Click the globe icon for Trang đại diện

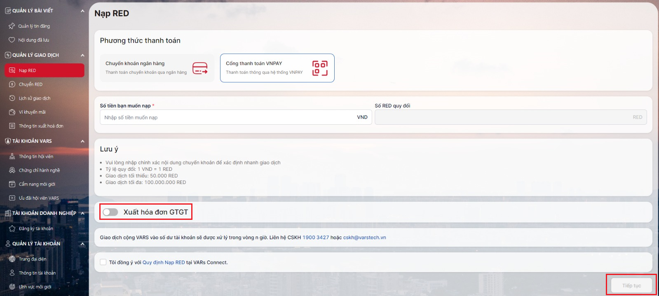click(x=12, y=259)
